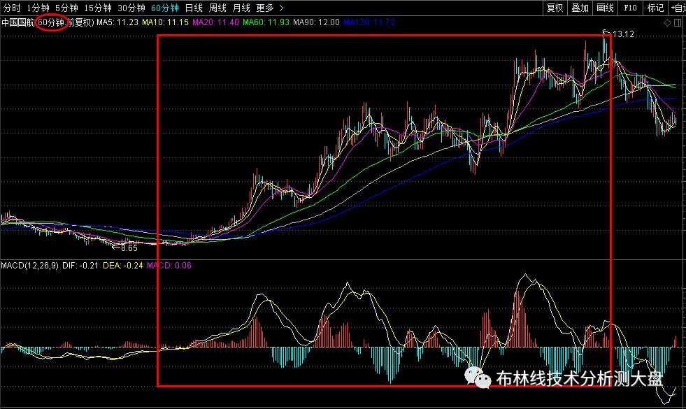Select the 15分钟 period tab
686x409 pixels.
click(x=98, y=8)
